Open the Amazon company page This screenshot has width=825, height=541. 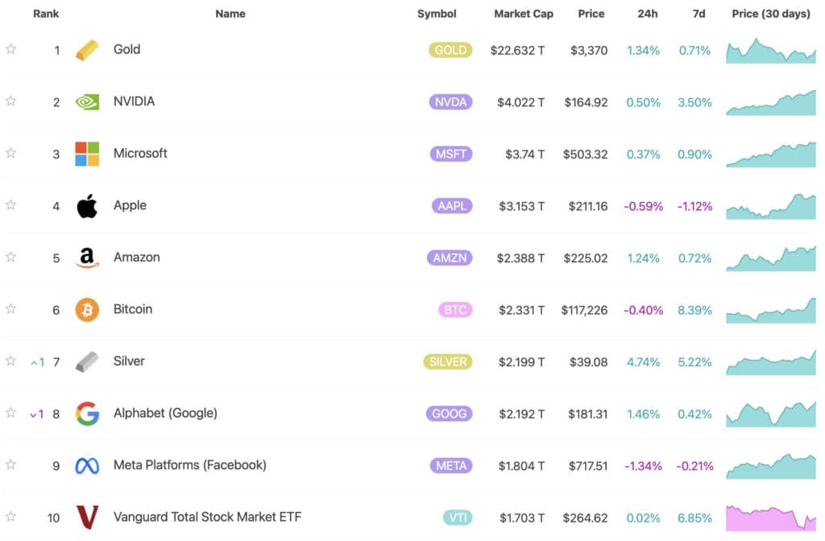[137, 258]
